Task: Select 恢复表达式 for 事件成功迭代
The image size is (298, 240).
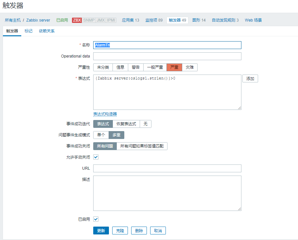Action: (x=126, y=124)
